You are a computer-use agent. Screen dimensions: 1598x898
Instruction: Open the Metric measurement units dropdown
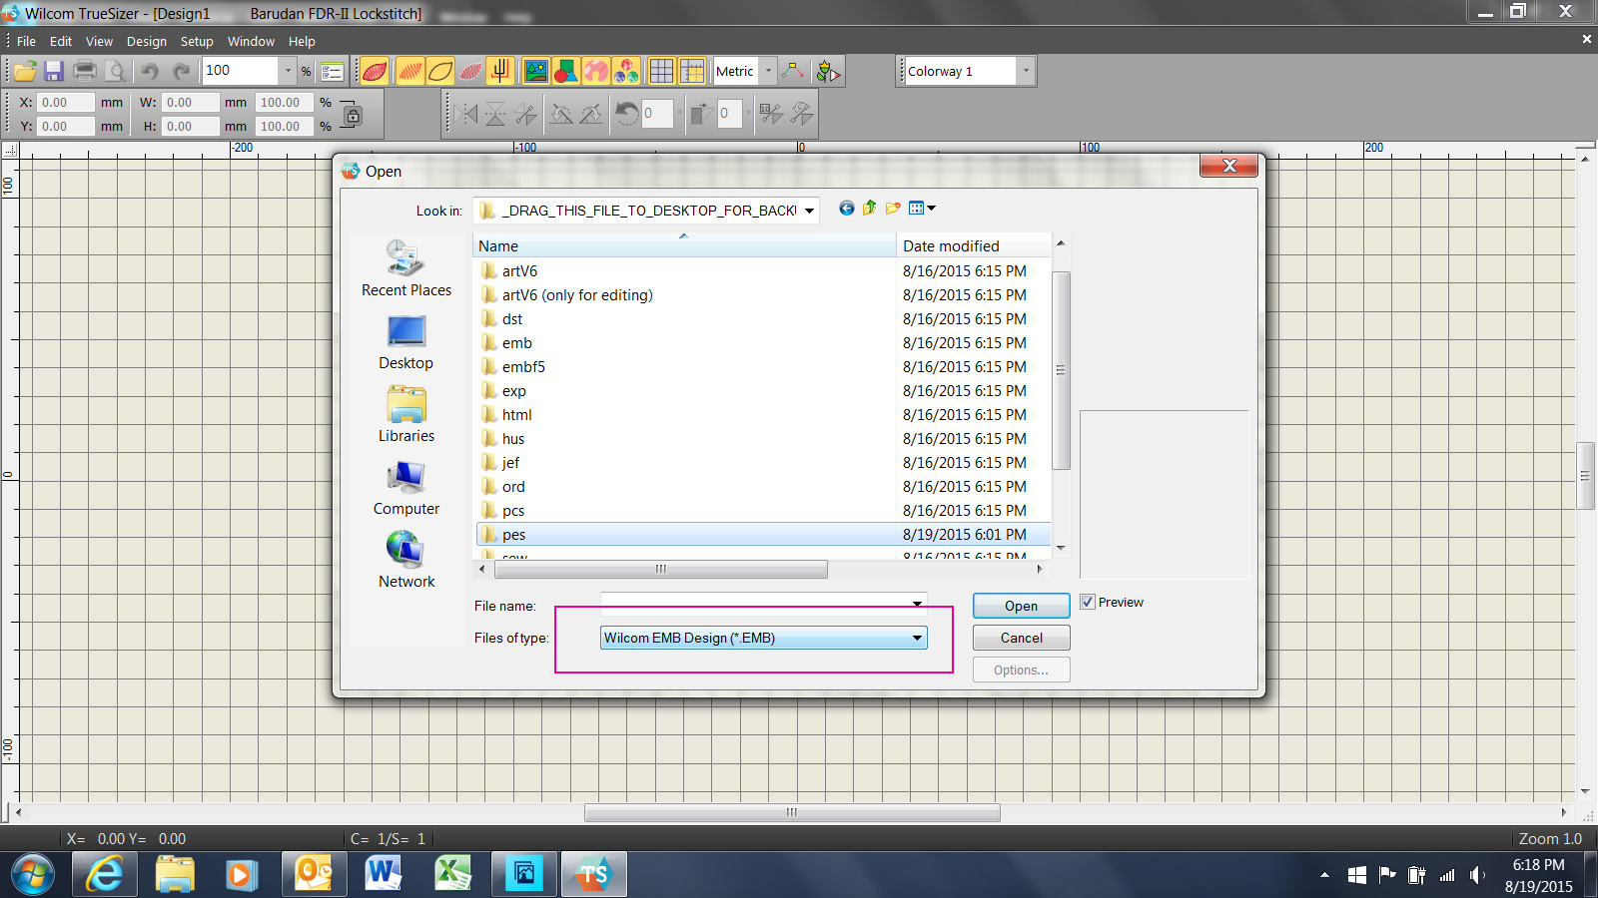(768, 71)
